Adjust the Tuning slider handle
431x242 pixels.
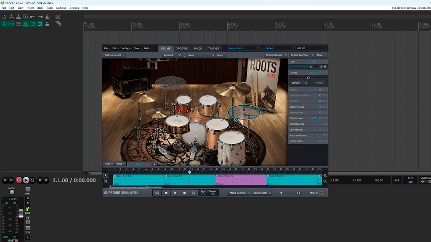tap(308, 78)
